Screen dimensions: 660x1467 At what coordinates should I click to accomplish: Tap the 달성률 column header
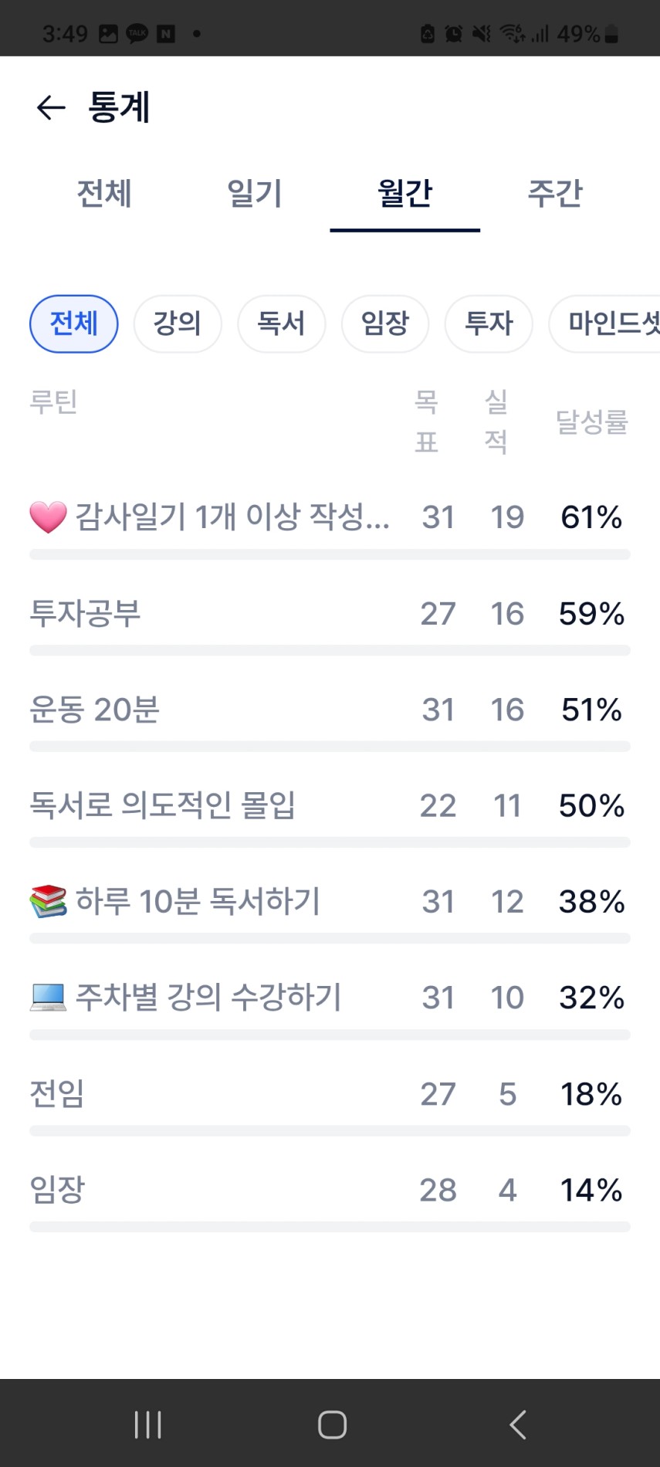(591, 422)
